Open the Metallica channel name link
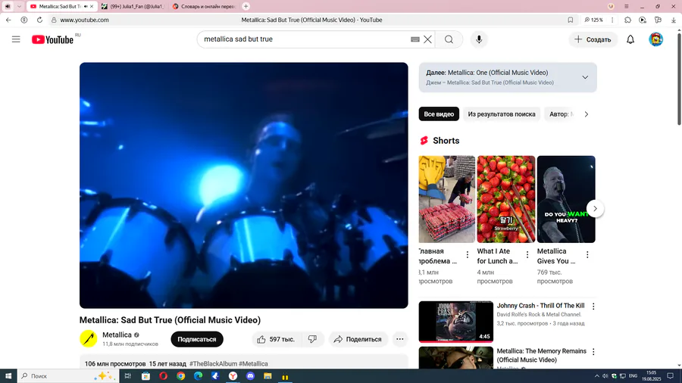 click(x=117, y=335)
